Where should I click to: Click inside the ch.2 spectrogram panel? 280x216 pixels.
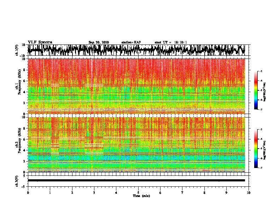(x=136, y=145)
